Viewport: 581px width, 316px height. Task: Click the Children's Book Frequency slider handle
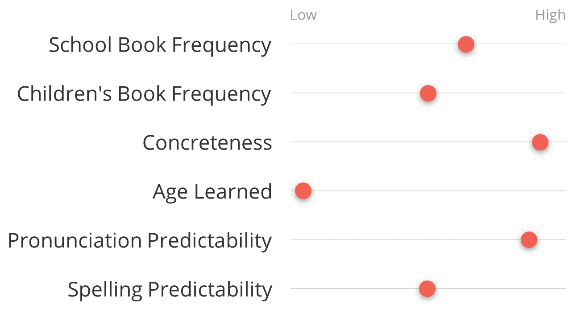[x=428, y=93]
